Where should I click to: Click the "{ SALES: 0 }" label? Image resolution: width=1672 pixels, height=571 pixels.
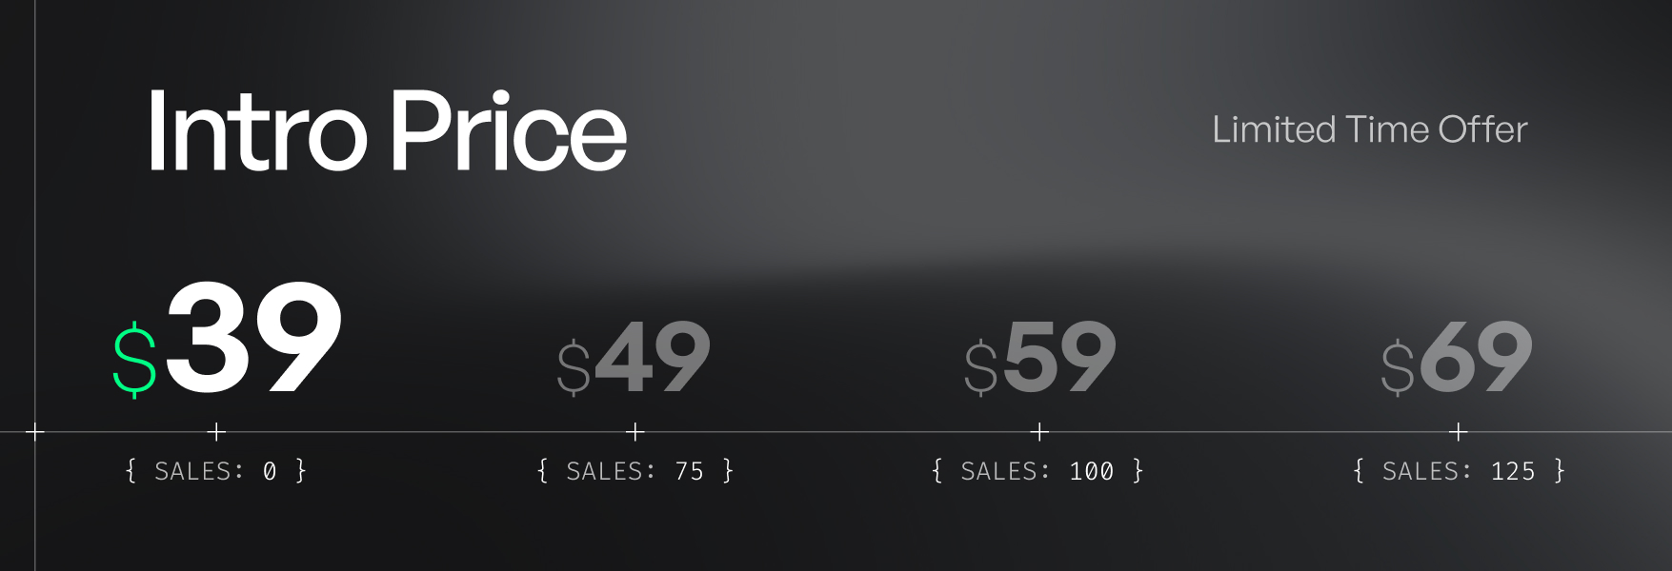(x=216, y=471)
